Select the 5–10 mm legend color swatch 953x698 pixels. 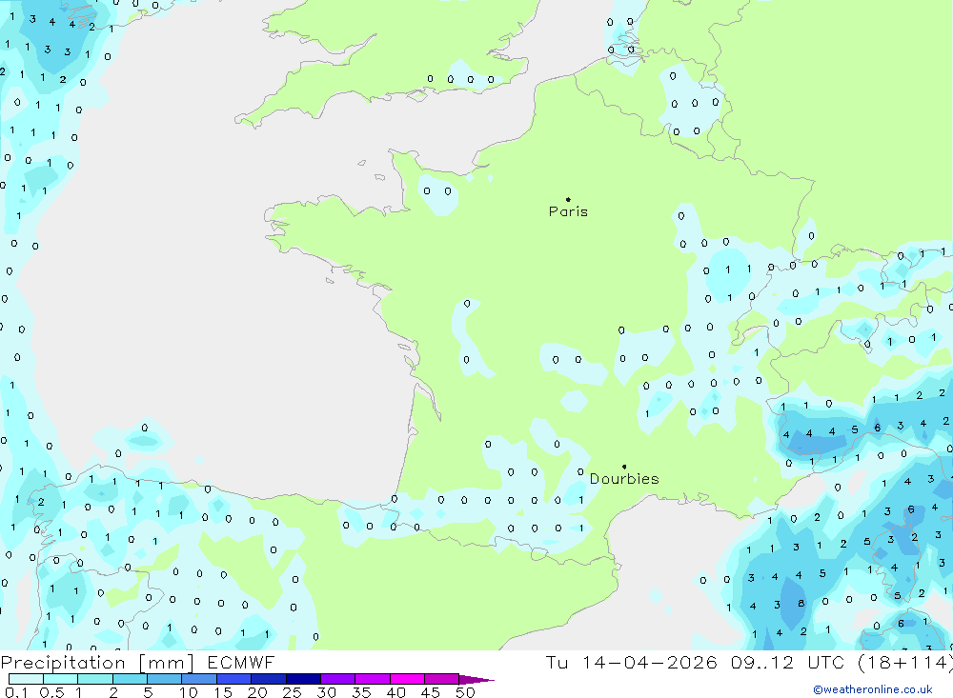(165, 679)
